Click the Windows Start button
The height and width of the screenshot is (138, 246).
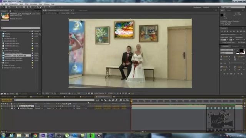[x=3, y=135]
